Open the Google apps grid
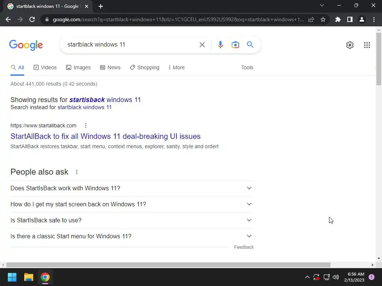The height and width of the screenshot is (286, 382). coord(367,45)
